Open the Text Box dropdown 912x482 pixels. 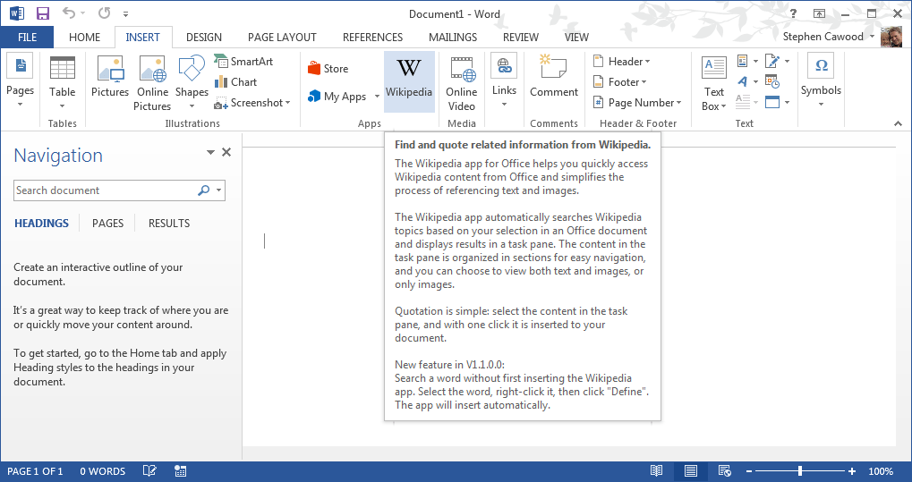click(713, 83)
